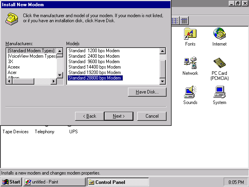This screenshot has height=187, width=249.
Task: Go back with the < Back button
Action: (89, 116)
